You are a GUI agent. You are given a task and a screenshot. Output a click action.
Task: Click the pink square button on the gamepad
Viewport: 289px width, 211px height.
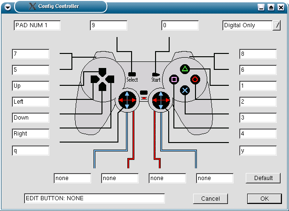coord(174,79)
